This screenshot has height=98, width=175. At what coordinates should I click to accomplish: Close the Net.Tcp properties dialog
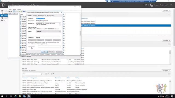point(62,13)
